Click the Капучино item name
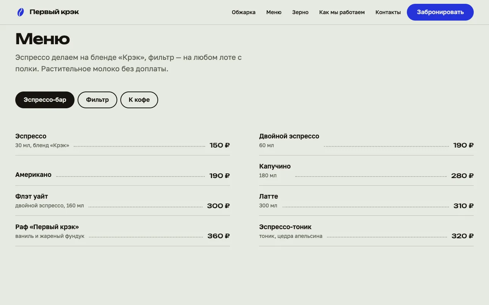 pos(275,166)
